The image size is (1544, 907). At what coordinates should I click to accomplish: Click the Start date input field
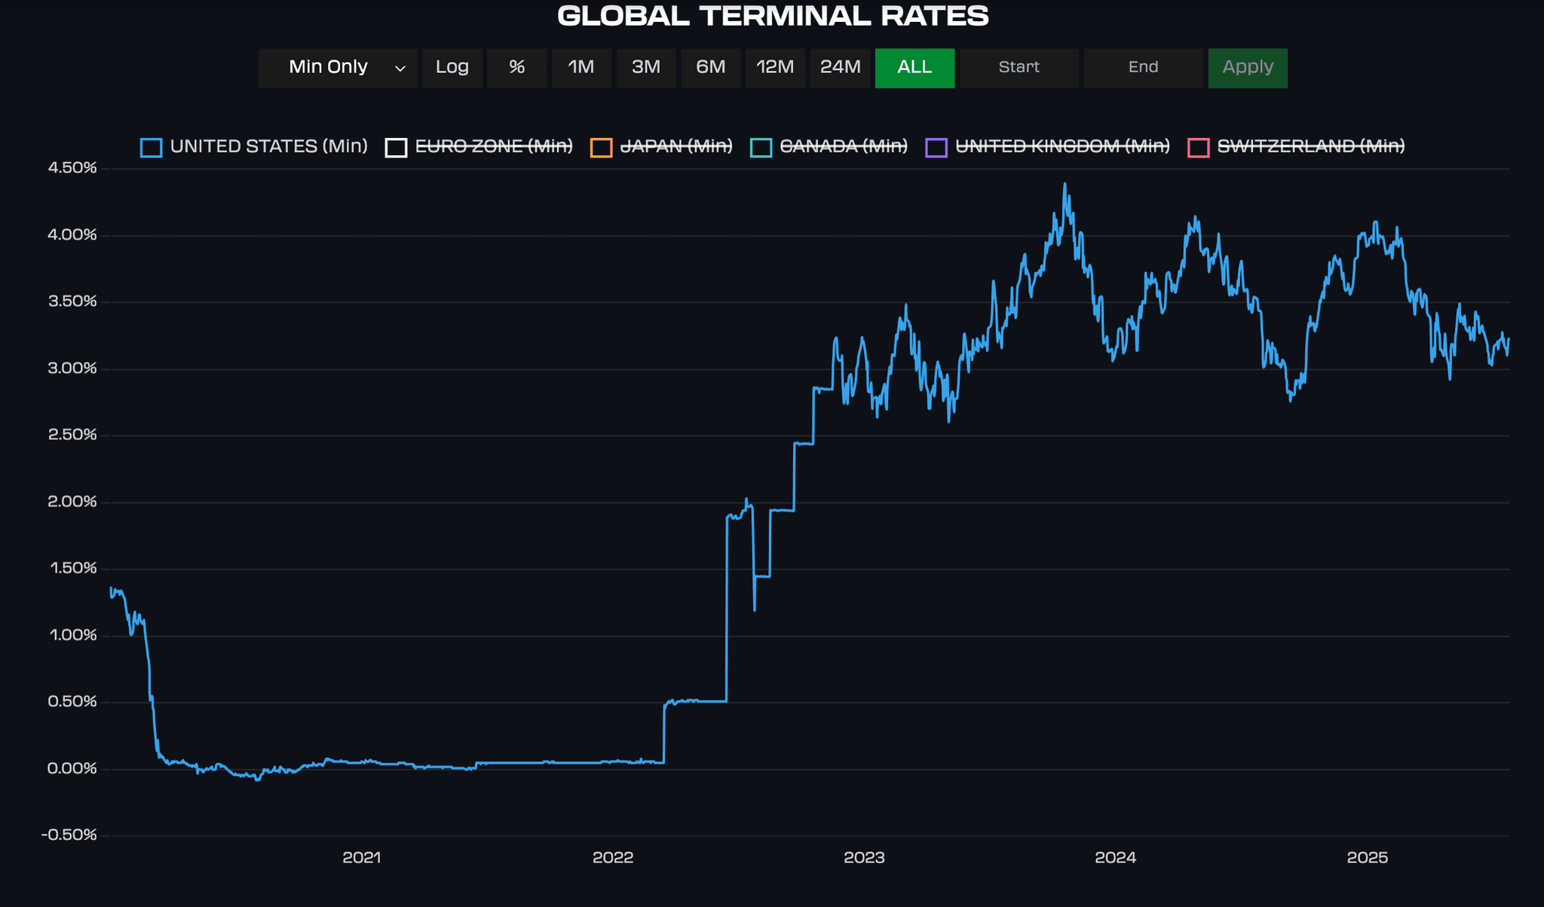click(x=1019, y=68)
